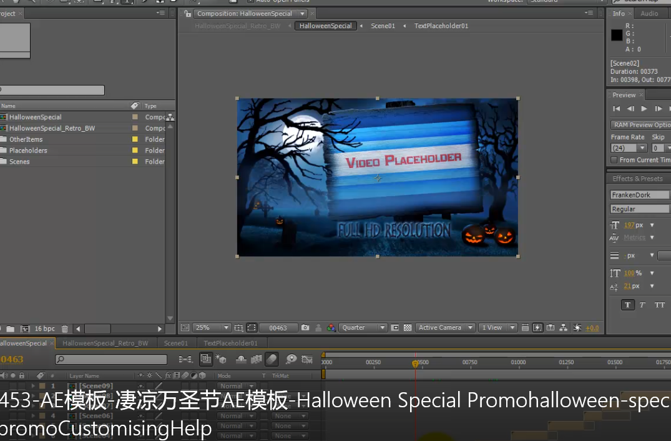This screenshot has width=671, height=441.
Task: Take a snapshot with the camera icon
Action: 305,327
